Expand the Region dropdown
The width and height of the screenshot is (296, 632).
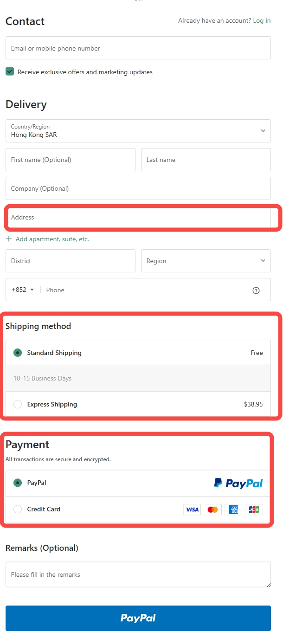[x=206, y=261]
